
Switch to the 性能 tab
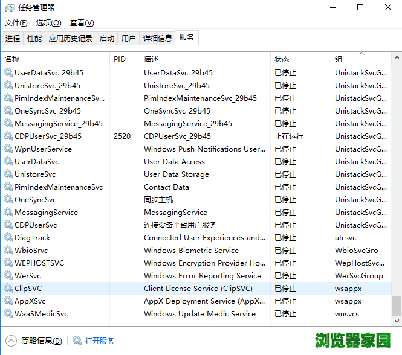point(34,38)
